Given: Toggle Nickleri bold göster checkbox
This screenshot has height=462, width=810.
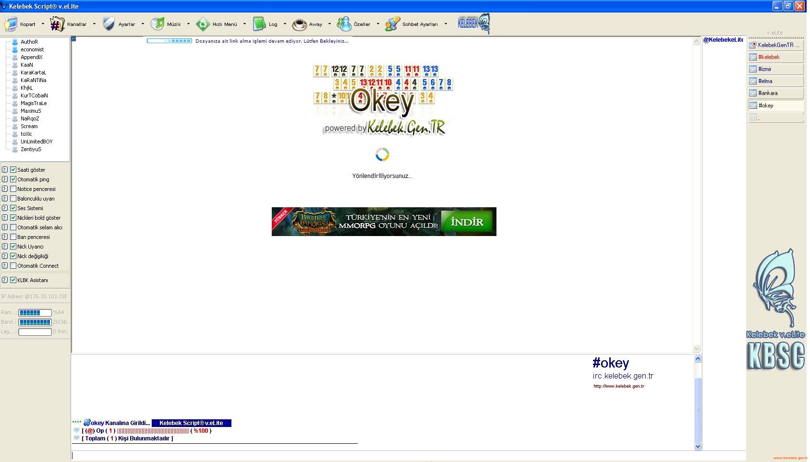Looking at the screenshot, I should coord(13,217).
